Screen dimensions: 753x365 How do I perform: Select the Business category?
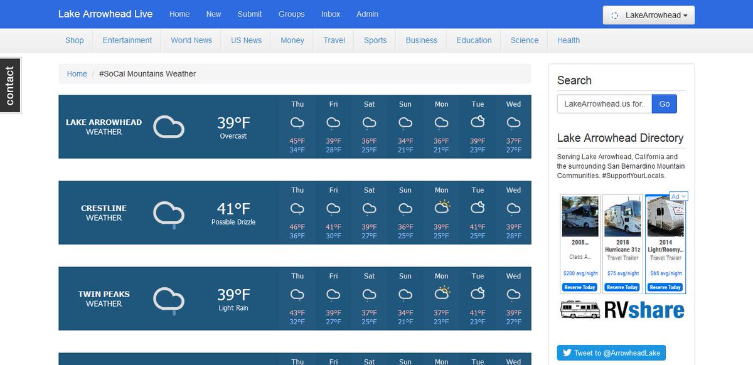coord(422,40)
